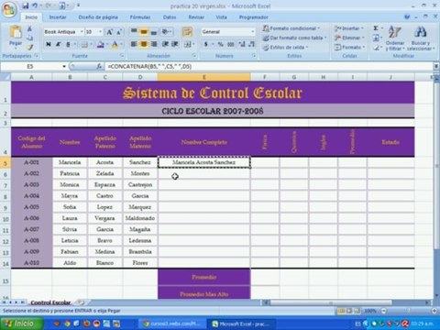This screenshot has height=330, width=440.
Task: Toggle underline (S) formatting
Action: 68,44
